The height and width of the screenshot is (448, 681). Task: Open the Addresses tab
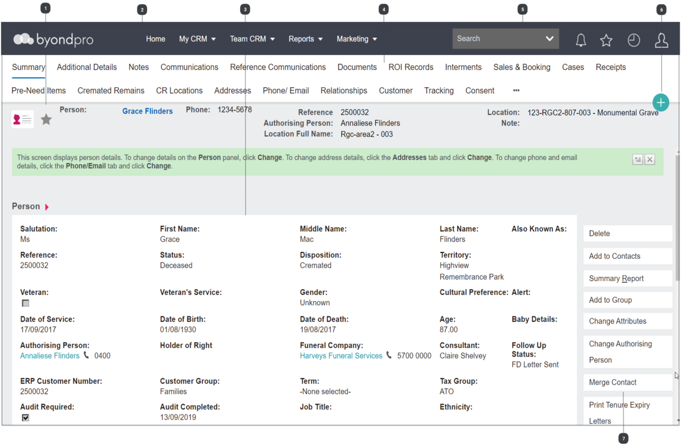[232, 91]
